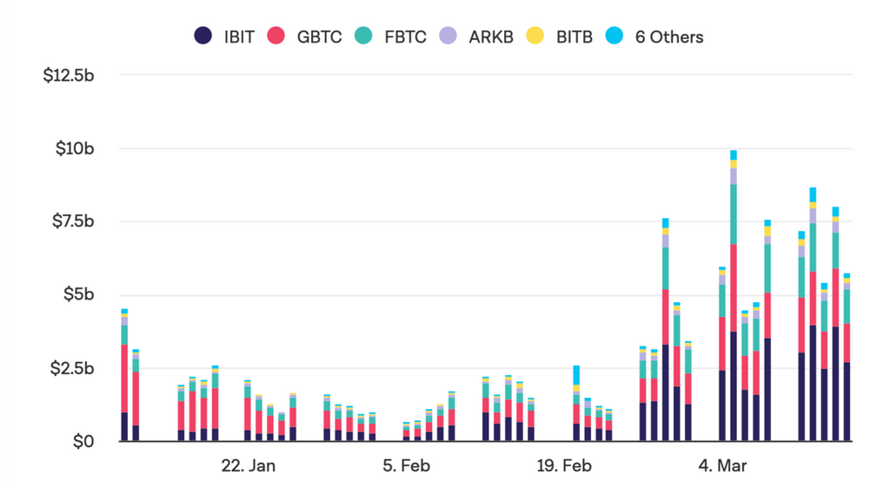The width and height of the screenshot is (883, 488).
Task: Click the last bar on the far right
Action: (x=846, y=358)
